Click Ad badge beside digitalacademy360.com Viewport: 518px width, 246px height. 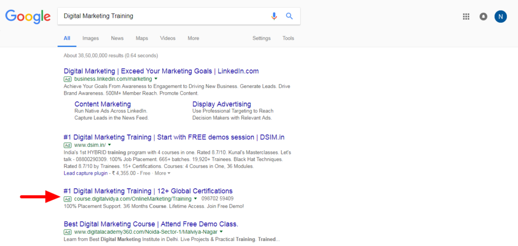[x=67, y=232]
